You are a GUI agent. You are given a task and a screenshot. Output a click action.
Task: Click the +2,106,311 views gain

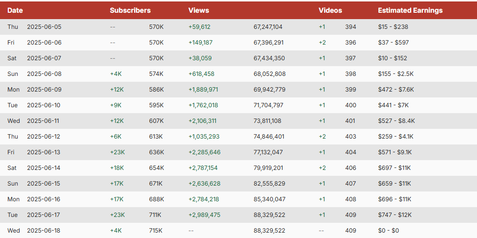point(202,121)
